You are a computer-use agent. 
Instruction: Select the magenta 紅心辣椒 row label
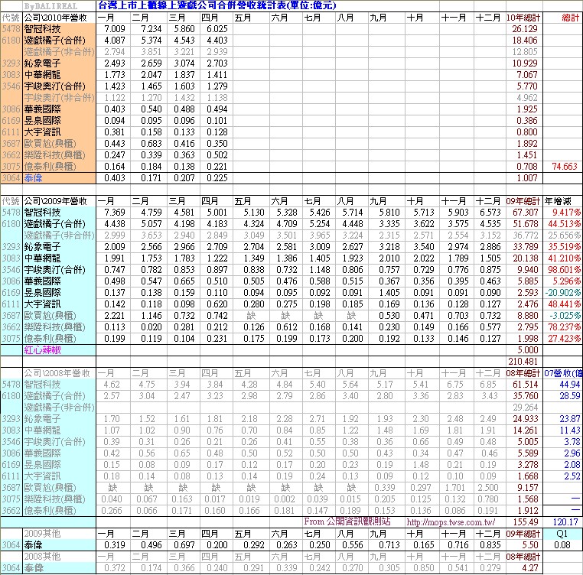tap(42, 350)
